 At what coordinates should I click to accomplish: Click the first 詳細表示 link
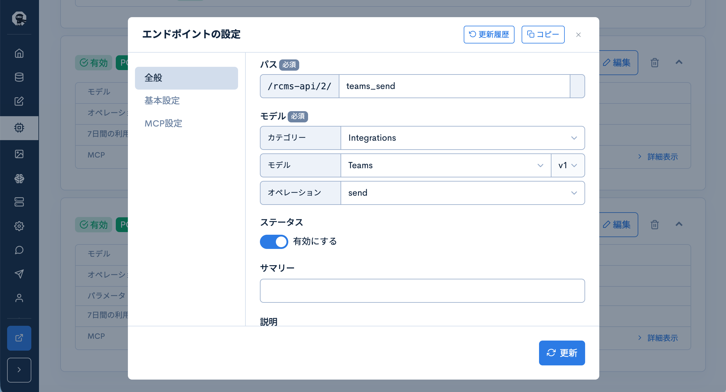658,157
